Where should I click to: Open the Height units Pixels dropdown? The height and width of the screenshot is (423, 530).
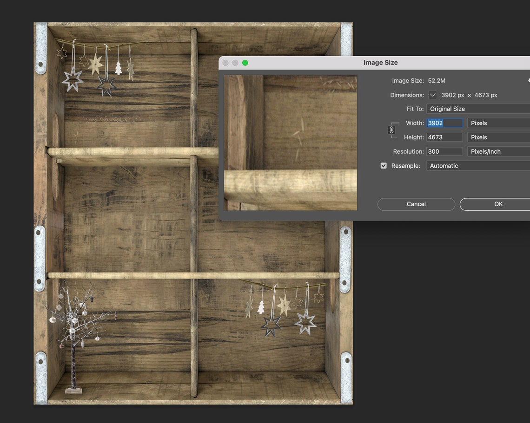pyautogui.click(x=498, y=137)
